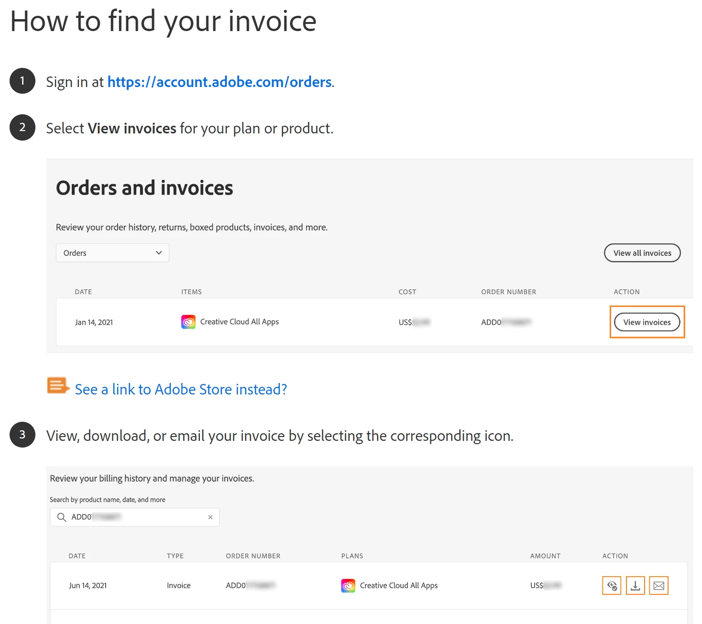
Task: Click the download invoice icon
Action: tap(635, 585)
